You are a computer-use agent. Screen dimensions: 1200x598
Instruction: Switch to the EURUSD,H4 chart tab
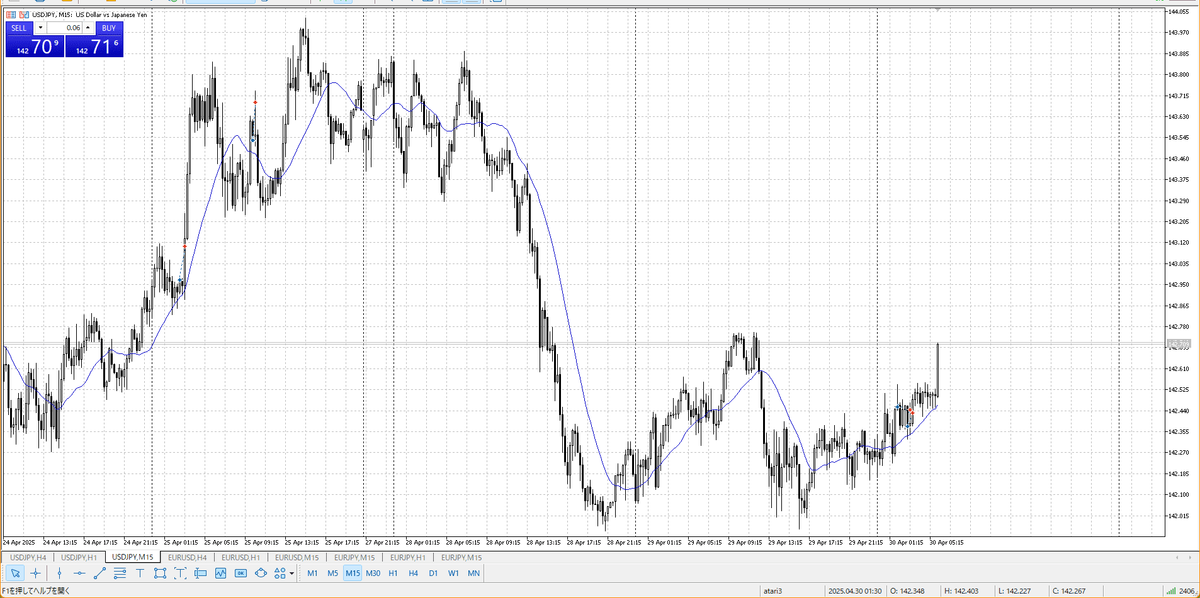click(187, 557)
